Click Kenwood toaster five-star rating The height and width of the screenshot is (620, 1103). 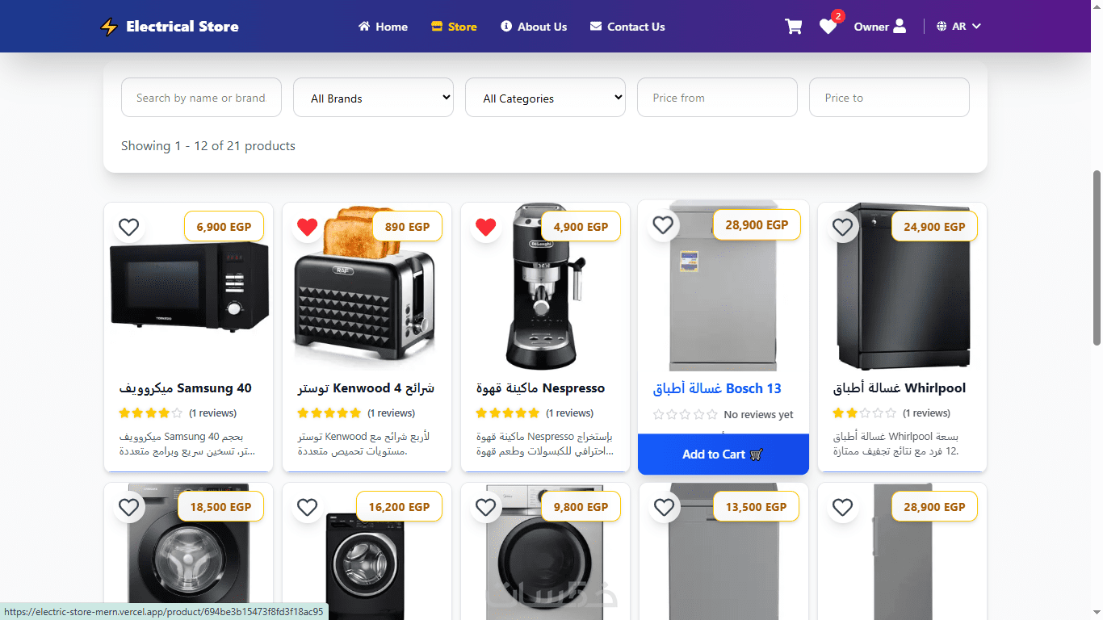329,413
